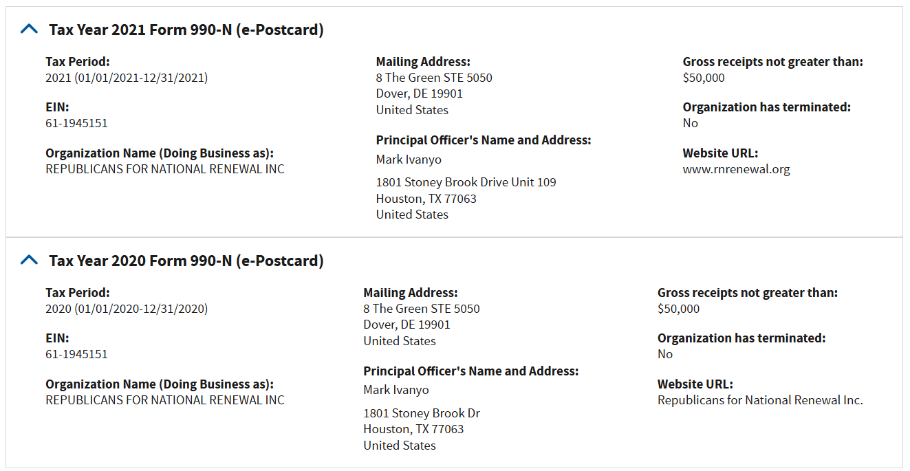Viewport: 910px width, 471px height.
Task: Select the 2020 tax period date range
Action: coord(127,309)
